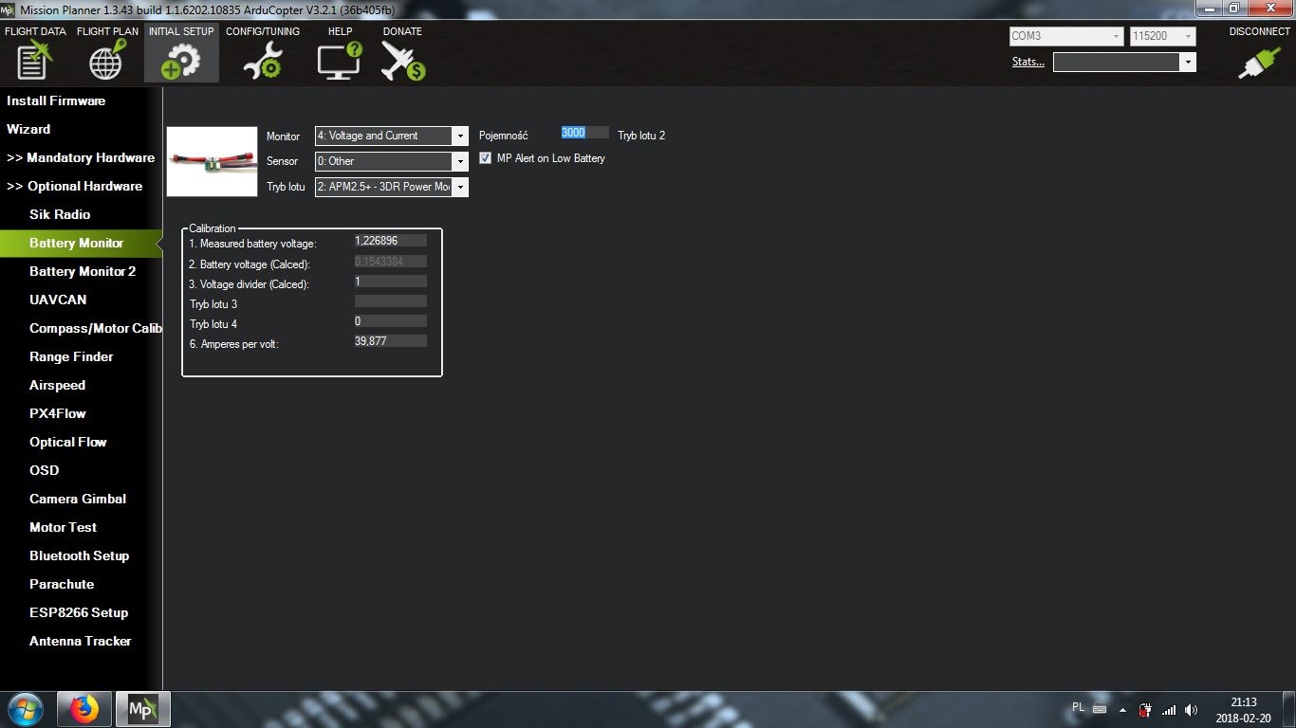The width and height of the screenshot is (1296, 728).
Task: Click the PL language indicator in taskbar
Action: point(1078,707)
